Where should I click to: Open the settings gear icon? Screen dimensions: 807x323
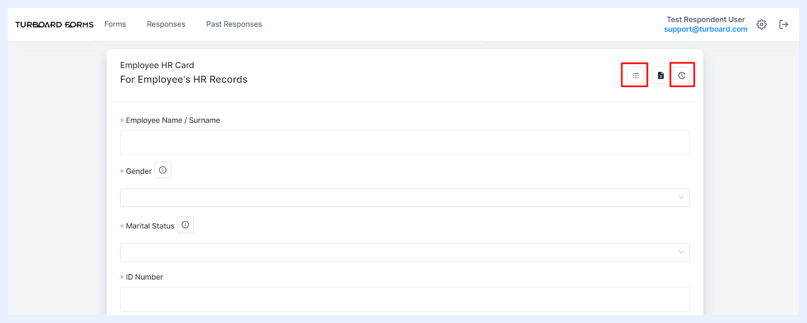[x=762, y=24]
